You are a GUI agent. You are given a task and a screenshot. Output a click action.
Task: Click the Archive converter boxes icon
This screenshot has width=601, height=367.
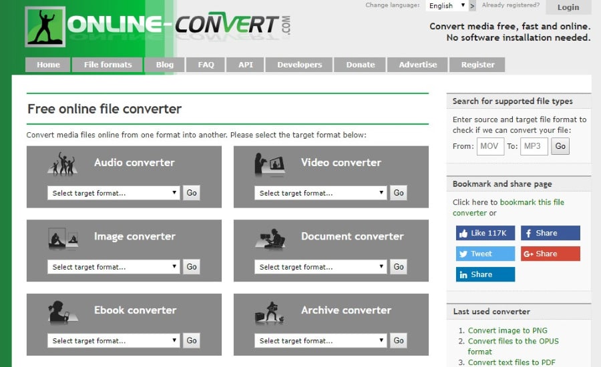click(270, 312)
